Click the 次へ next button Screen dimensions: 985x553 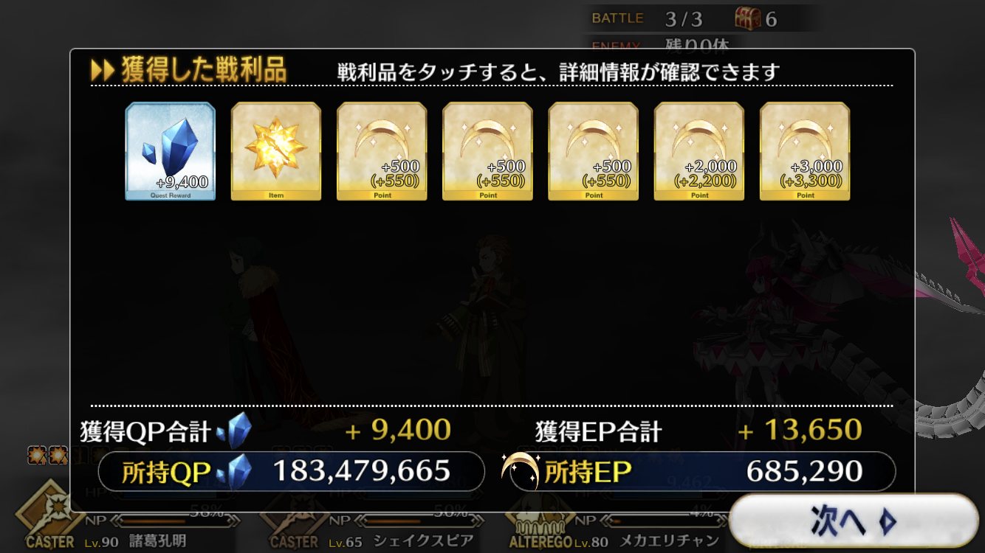854,521
